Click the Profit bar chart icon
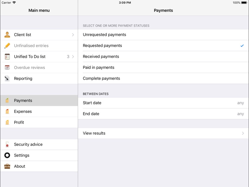The height and width of the screenshot is (187, 249). coord(7,122)
